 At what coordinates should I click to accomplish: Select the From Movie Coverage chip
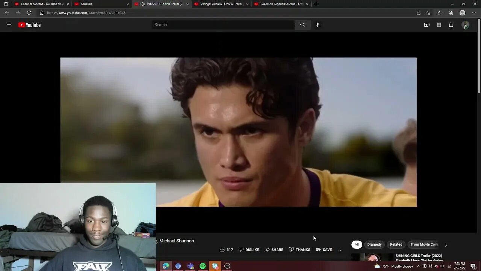pyautogui.click(x=424, y=244)
